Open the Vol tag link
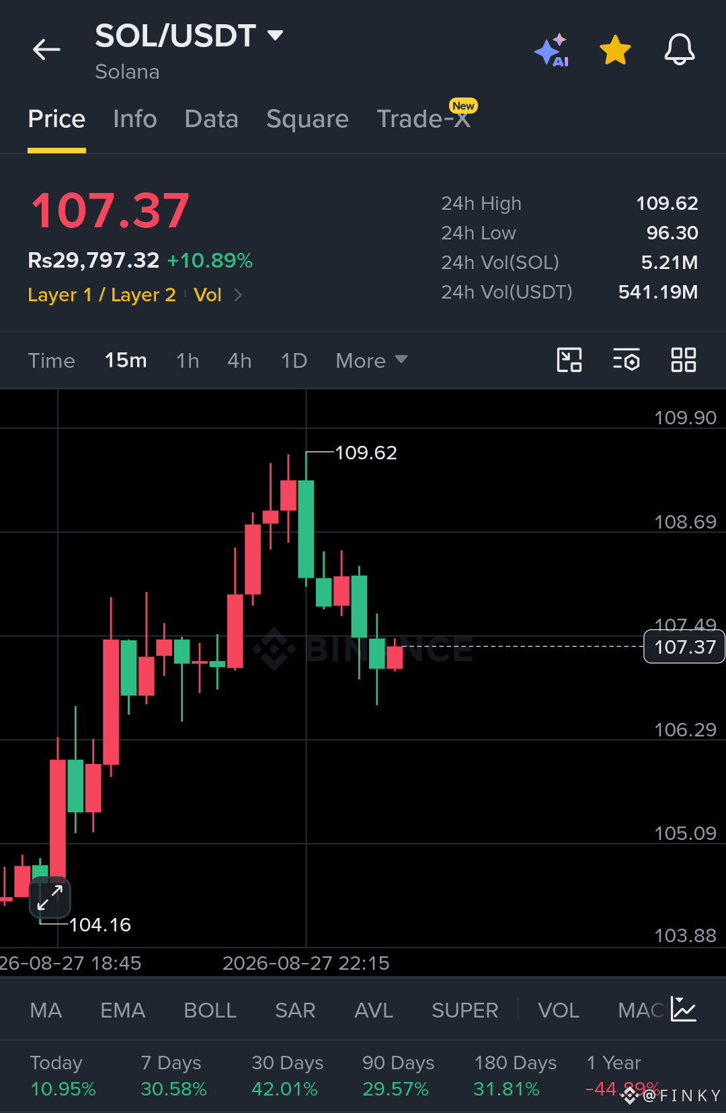The height and width of the screenshot is (1113, 726). pyautogui.click(x=208, y=295)
